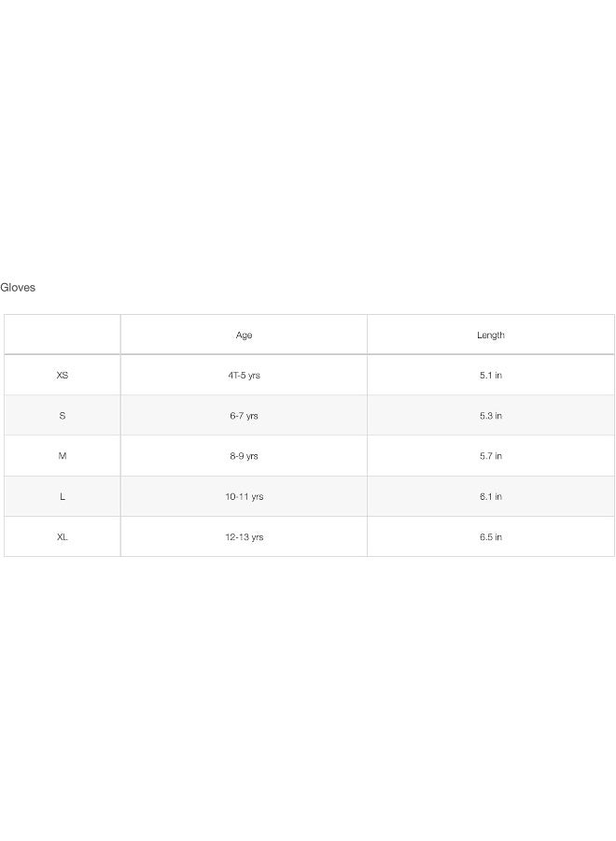Click the Gloves heading text
This screenshot has width=616, height=841.
pos(18,288)
